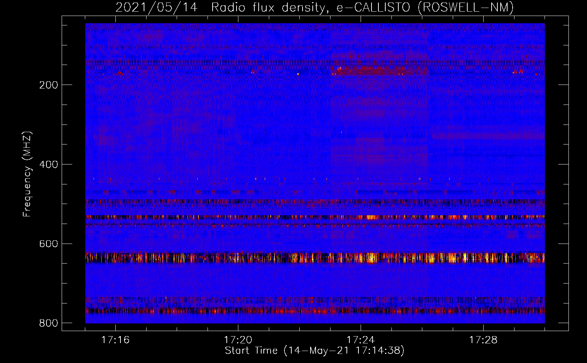The width and height of the screenshot is (587, 363).
Task: Click the 'Start Time (14-May-21 17:14:38)' label
Action: [315, 351]
